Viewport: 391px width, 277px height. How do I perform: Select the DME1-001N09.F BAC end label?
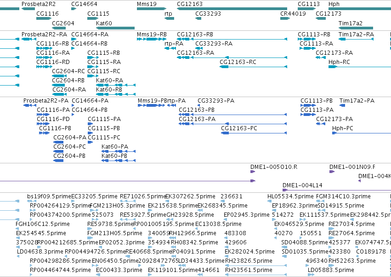352,167
